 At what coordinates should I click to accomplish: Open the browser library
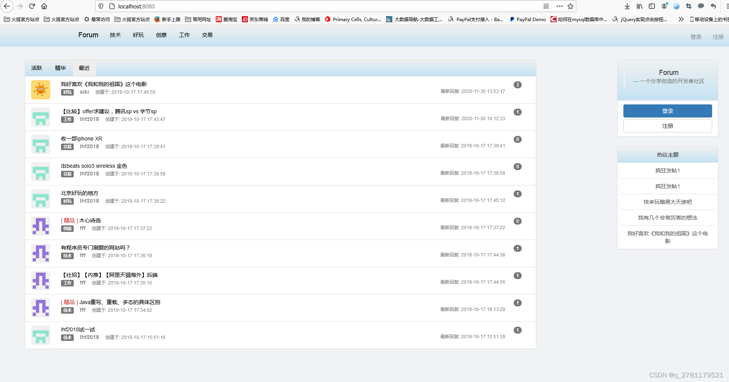pos(640,6)
